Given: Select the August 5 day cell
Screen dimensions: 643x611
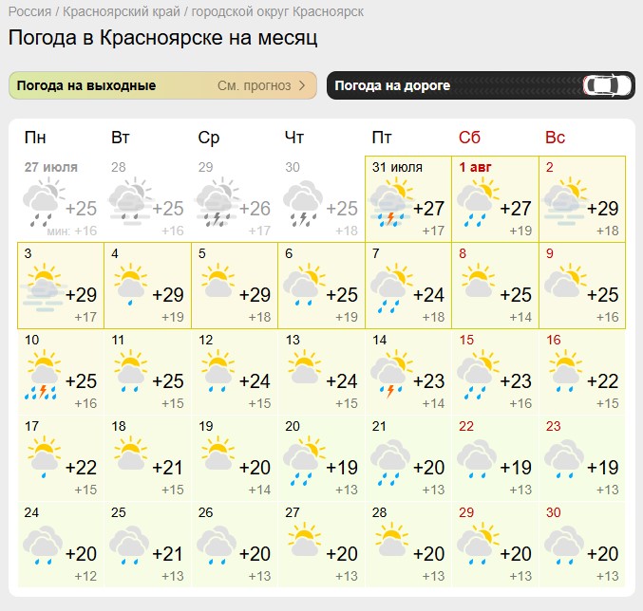Looking at the screenshot, I should point(235,286).
